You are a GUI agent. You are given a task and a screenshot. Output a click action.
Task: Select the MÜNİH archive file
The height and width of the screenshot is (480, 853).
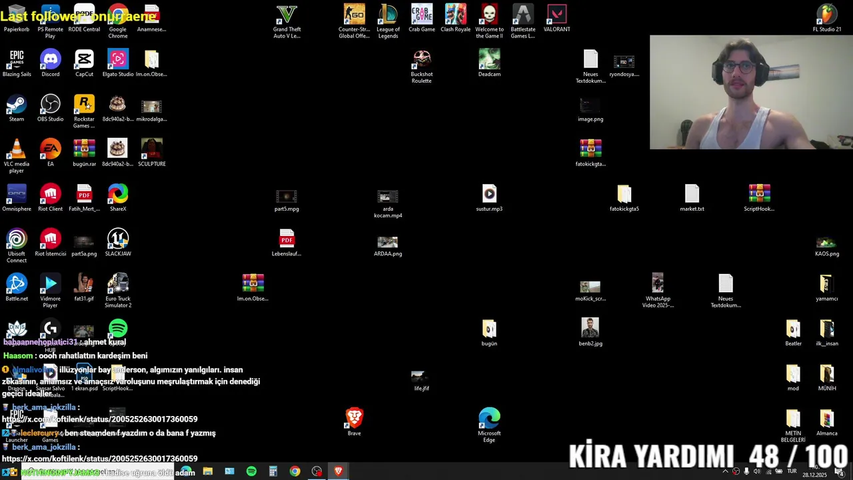tap(827, 377)
